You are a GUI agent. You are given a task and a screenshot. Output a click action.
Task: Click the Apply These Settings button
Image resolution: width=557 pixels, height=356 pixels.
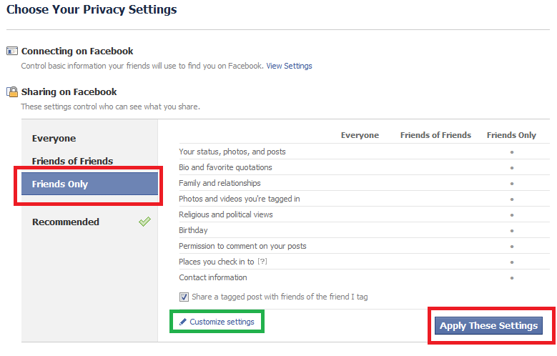point(488,325)
